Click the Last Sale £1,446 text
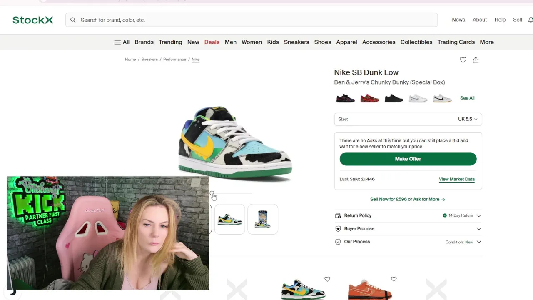Screen dimensions: 533x300 [357, 179]
